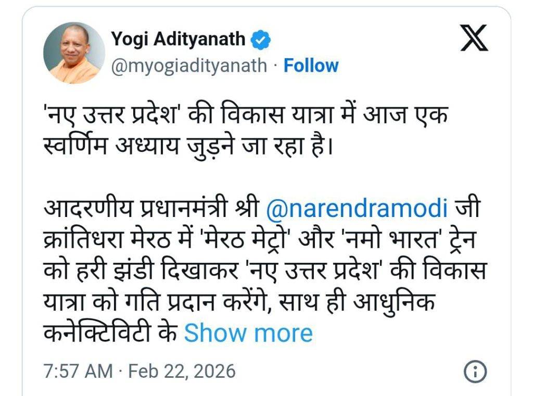Click the Feb 22, 2026 date

[x=182, y=372]
